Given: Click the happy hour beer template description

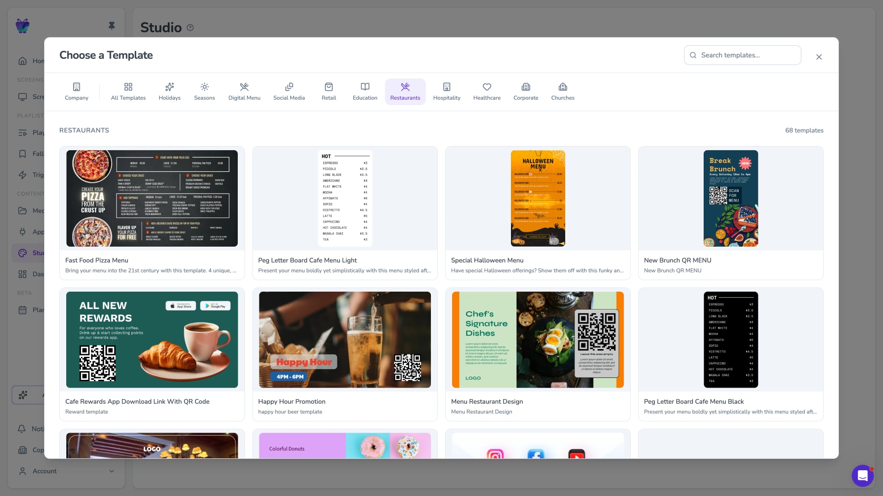Looking at the screenshot, I should point(290,412).
